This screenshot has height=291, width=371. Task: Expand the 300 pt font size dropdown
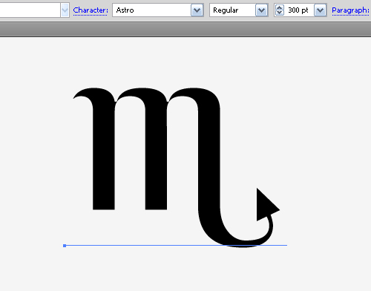coord(321,10)
